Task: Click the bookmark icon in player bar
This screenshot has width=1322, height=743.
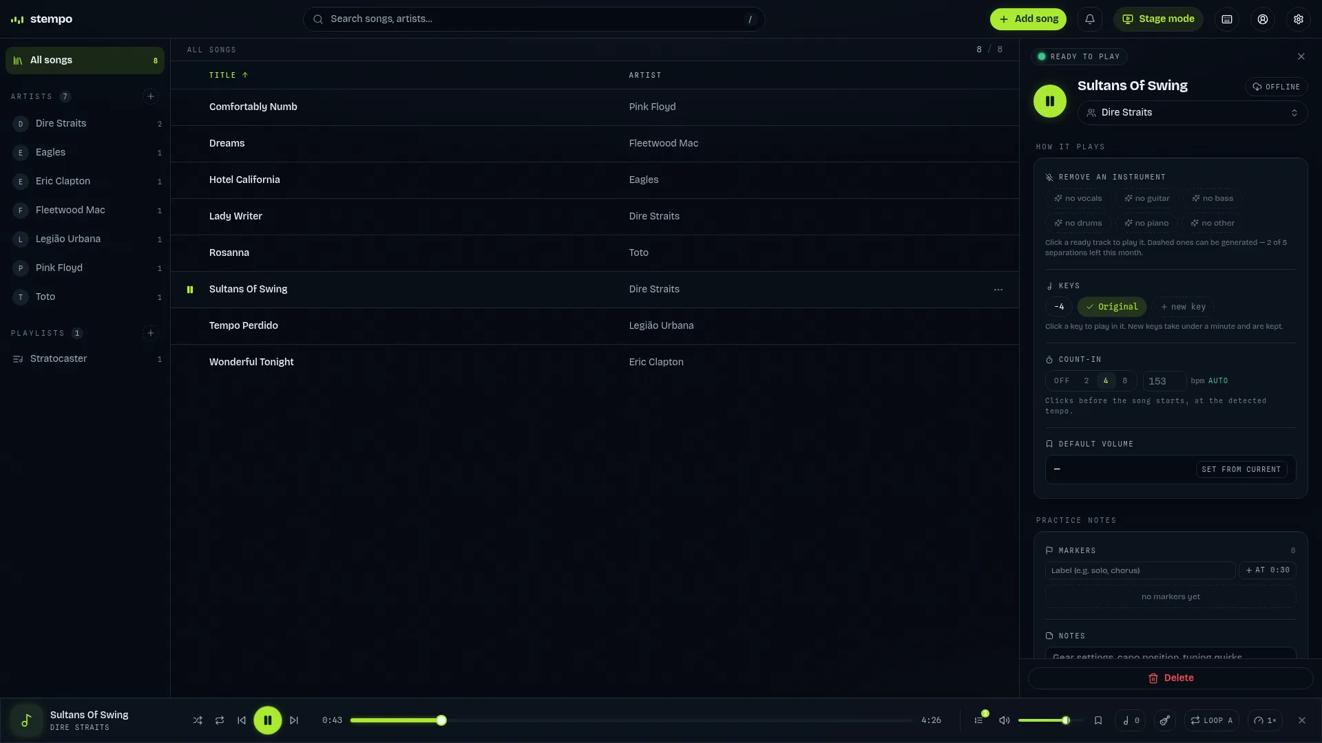Action: point(1098,720)
